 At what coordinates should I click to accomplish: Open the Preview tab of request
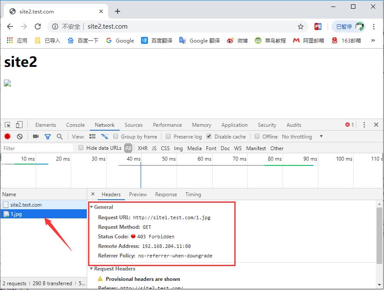click(138, 194)
